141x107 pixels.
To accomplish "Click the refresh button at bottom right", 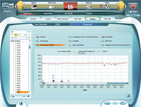I will click(107, 103).
